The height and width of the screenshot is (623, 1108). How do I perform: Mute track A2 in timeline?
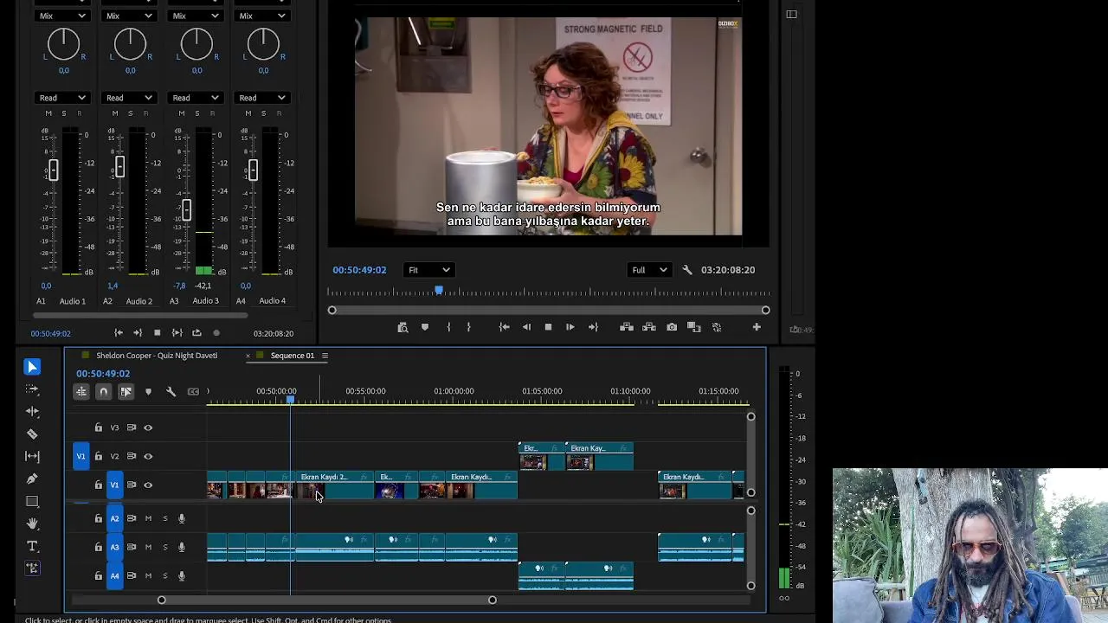click(x=148, y=518)
